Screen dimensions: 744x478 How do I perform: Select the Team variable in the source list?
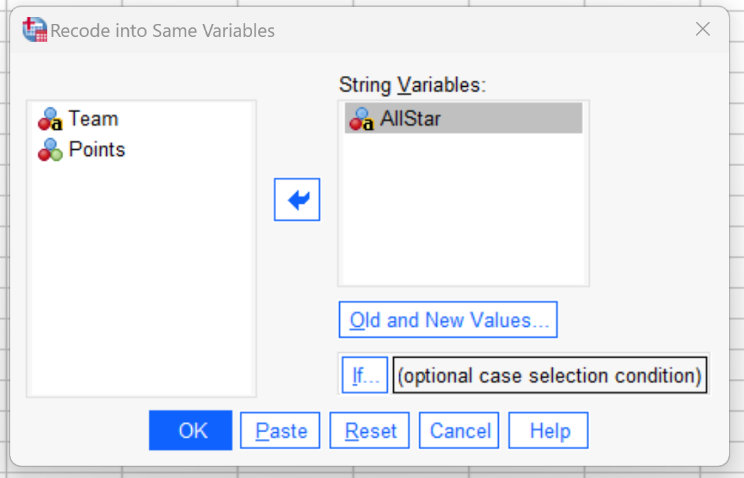92,118
